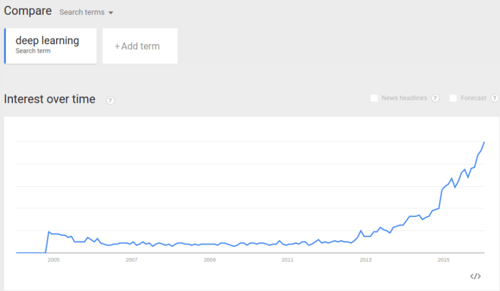Image resolution: width=500 pixels, height=291 pixels.
Task: Click the 2005 label on the time axis
Action: click(53, 260)
